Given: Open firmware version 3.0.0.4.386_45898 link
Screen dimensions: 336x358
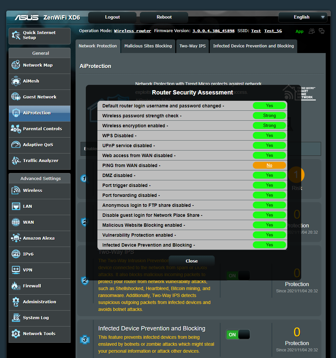Looking at the screenshot, I should (x=213, y=31).
